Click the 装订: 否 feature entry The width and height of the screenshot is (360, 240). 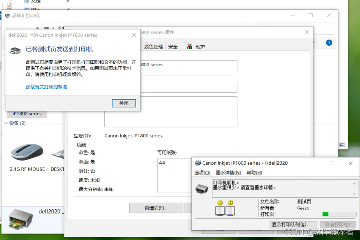(x=87, y=171)
